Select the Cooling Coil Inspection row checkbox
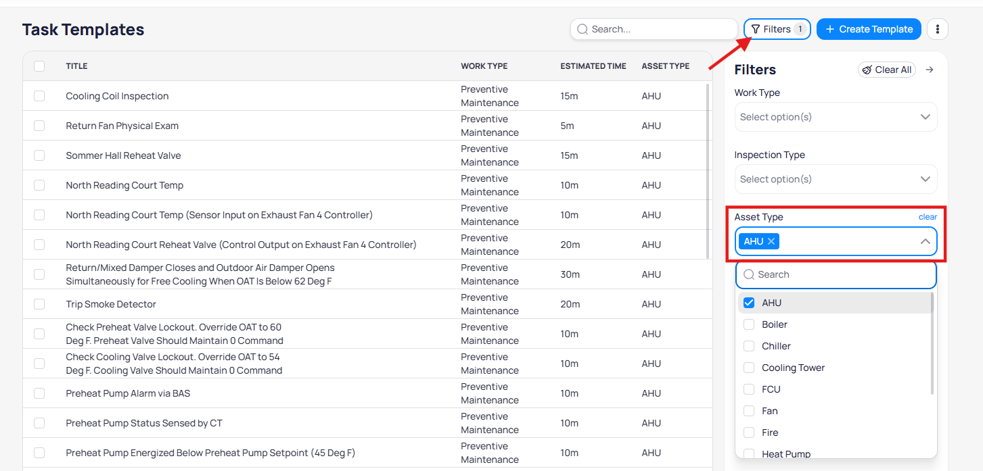 (39, 96)
